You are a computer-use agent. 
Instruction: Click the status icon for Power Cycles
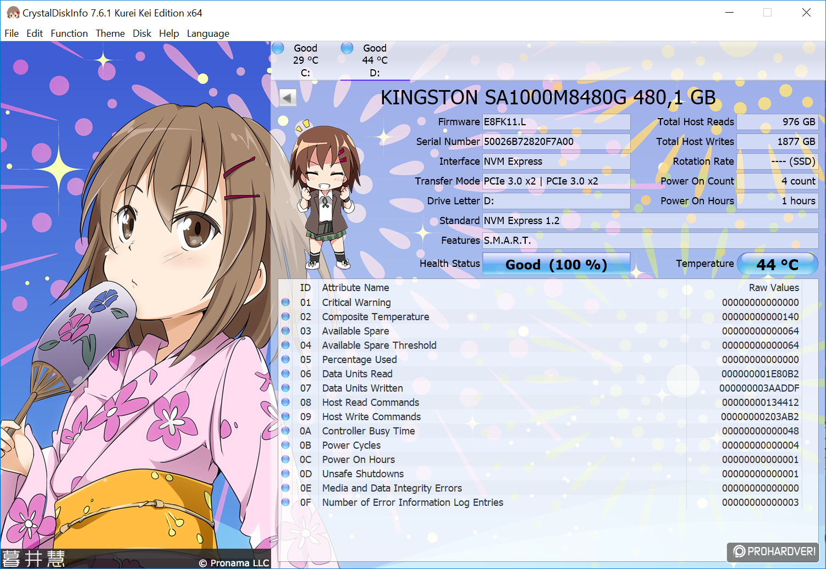[x=285, y=445]
